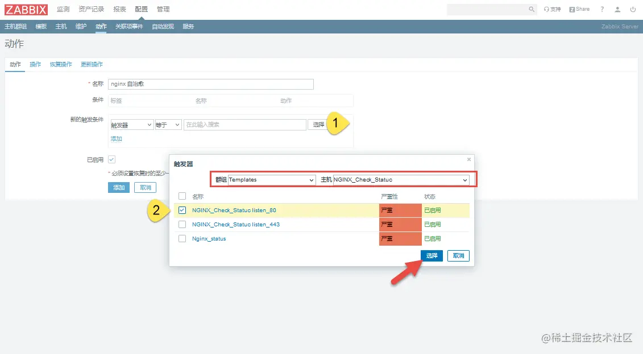
Task: Open the Nginx_status trigger link
Action: pyautogui.click(x=209, y=239)
